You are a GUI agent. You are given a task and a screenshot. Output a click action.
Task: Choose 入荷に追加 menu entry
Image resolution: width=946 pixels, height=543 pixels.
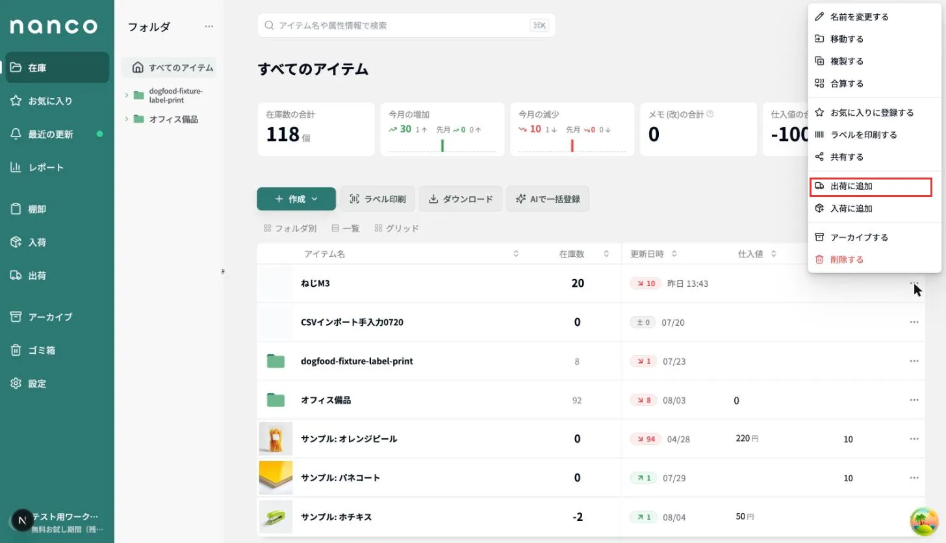[x=875, y=209]
